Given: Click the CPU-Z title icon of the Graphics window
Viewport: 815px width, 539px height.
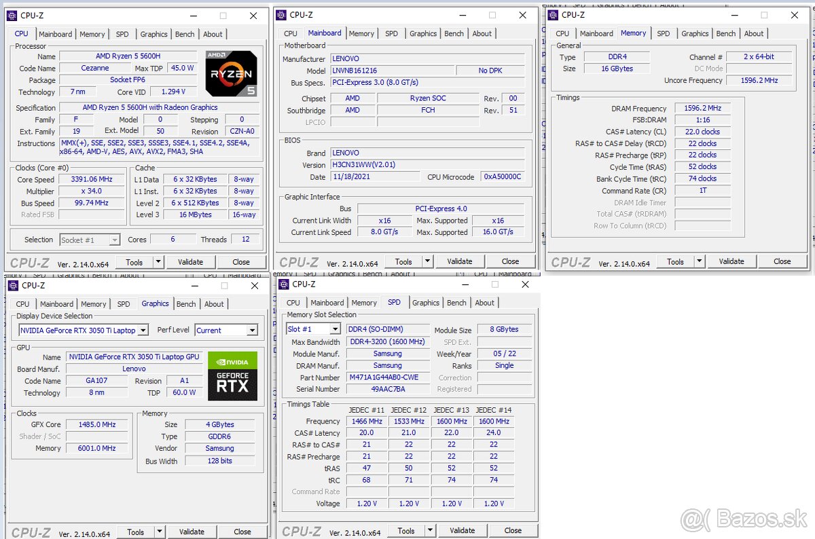Looking at the screenshot, I should (13, 285).
